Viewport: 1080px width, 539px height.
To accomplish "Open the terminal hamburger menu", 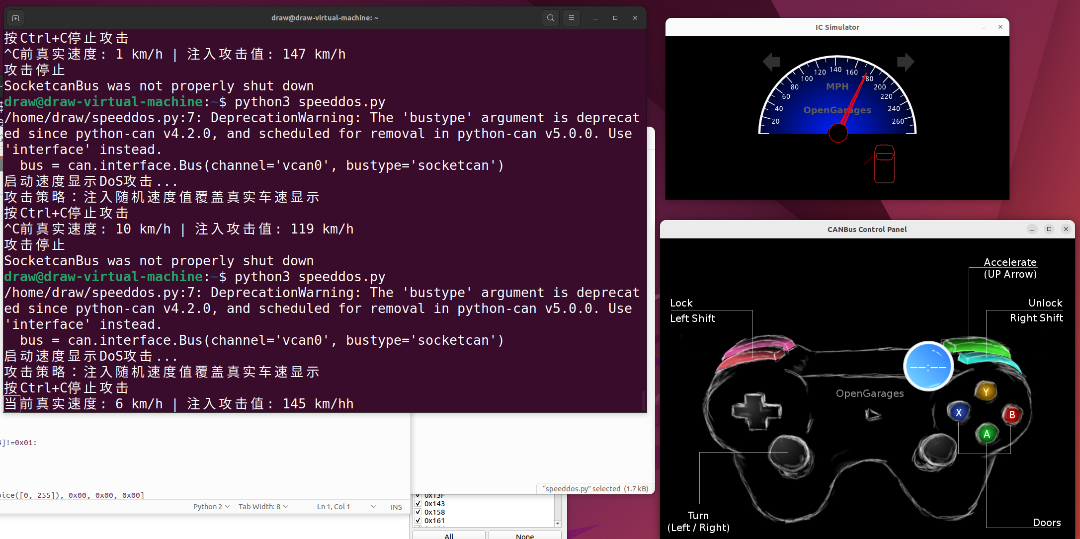I will 572,18.
